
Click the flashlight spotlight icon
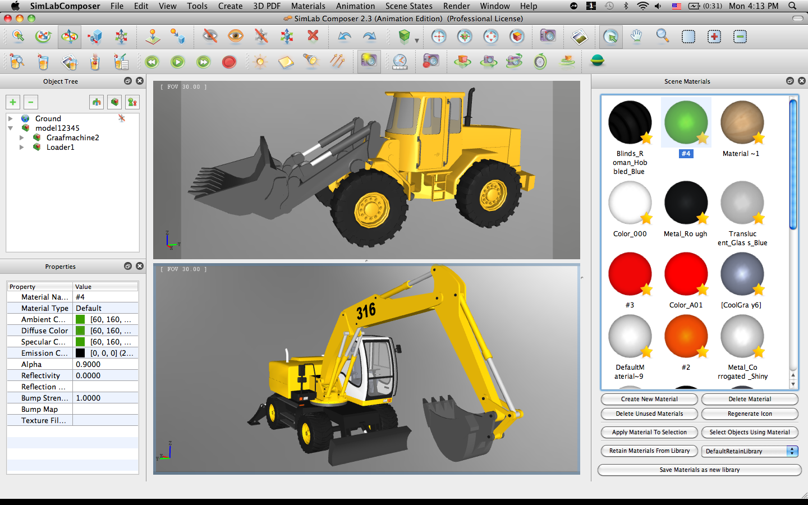click(310, 61)
